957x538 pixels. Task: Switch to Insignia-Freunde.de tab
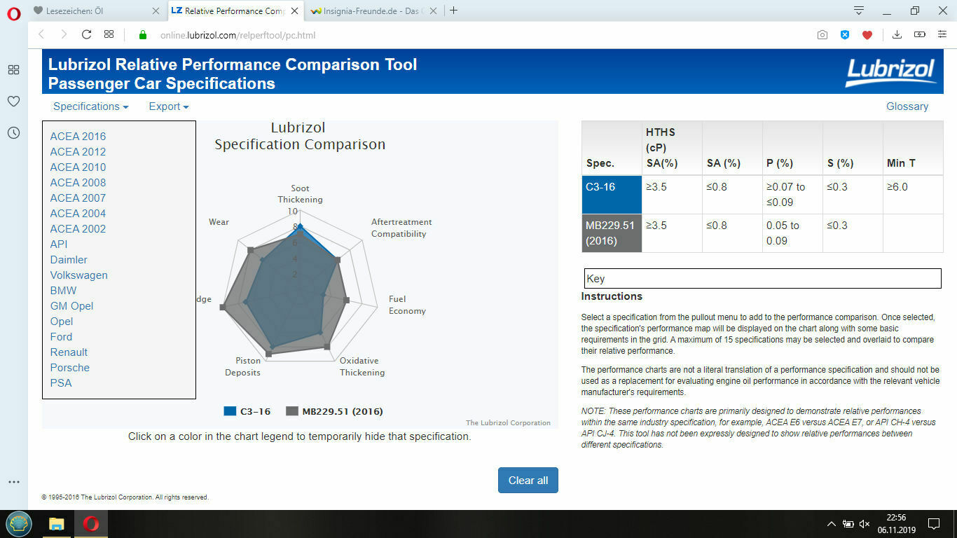click(369, 11)
